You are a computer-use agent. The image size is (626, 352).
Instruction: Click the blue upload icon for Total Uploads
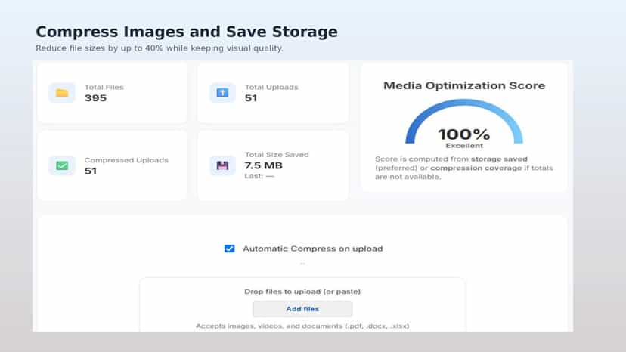click(222, 93)
